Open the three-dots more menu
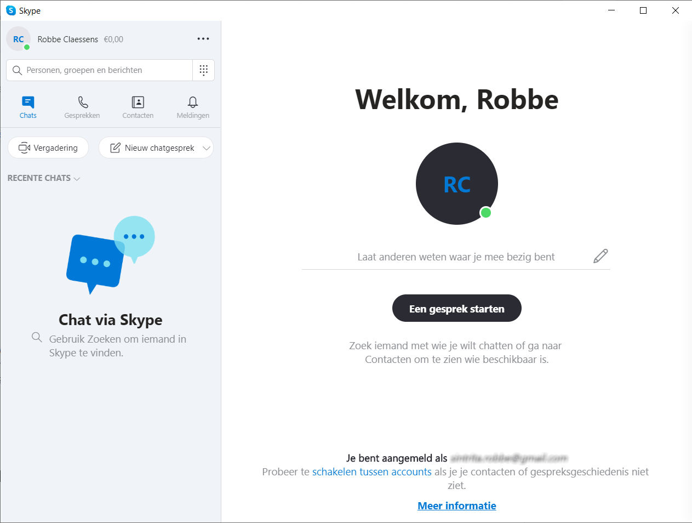The height and width of the screenshot is (523, 692). 203,39
